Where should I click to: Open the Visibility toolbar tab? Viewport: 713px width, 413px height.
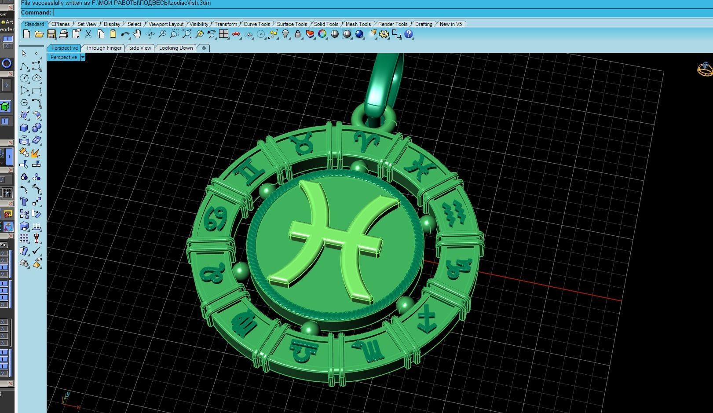tap(199, 24)
